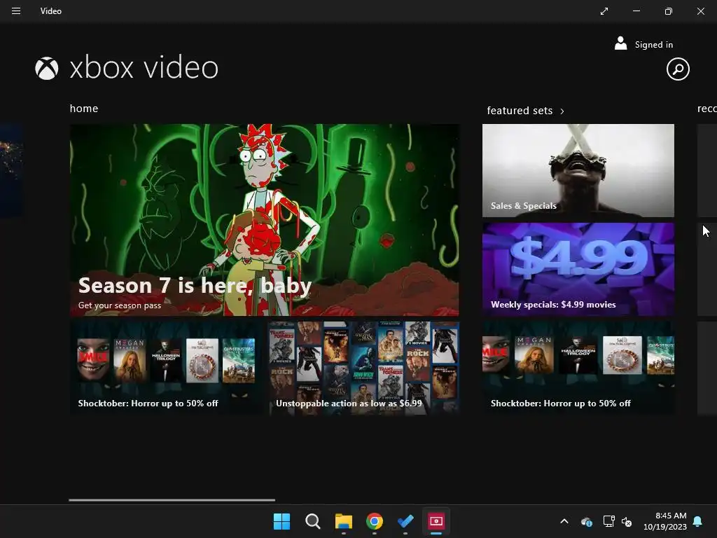This screenshot has width=717, height=538.
Task: Click the xbox video title text
Action: (x=144, y=68)
